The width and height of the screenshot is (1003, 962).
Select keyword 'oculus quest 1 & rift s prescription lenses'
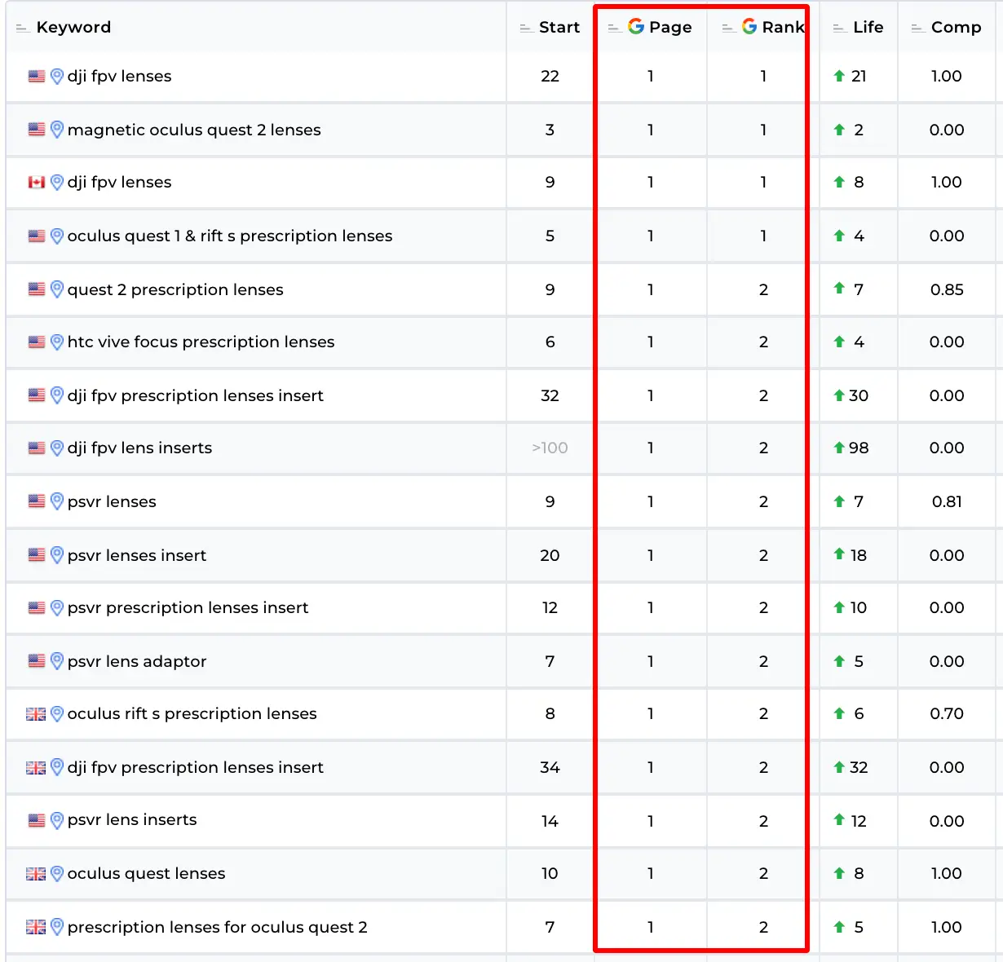pos(230,236)
